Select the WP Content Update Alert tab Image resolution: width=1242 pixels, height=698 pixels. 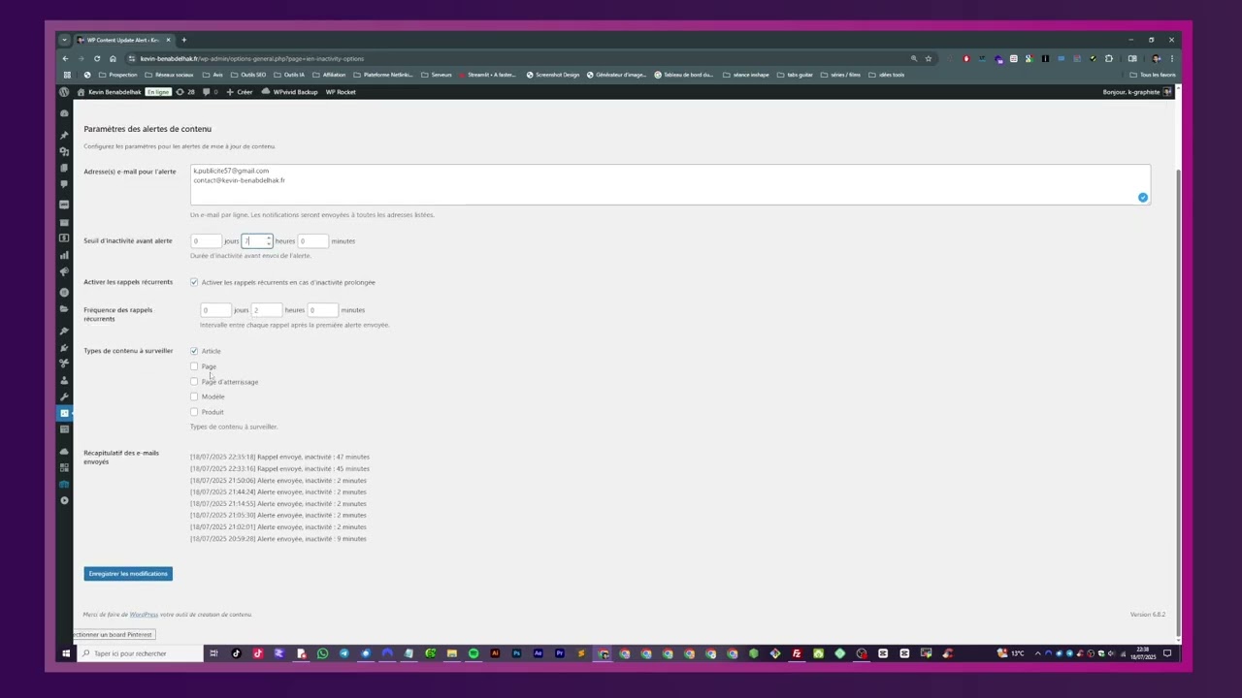(124, 40)
